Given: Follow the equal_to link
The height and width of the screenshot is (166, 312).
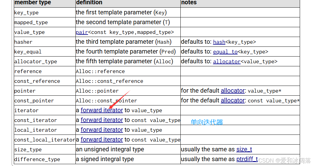Looking at the screenshot, I should tap(225, 52).
